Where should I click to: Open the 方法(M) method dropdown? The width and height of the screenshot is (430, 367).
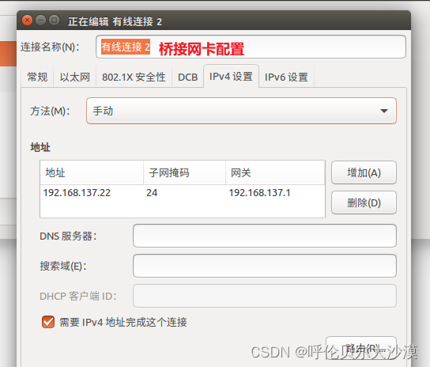pyautogui.click(x=241, y=111)
